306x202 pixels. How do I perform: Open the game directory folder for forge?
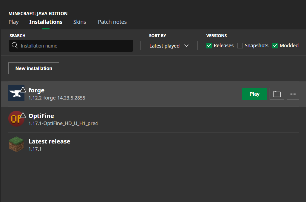coord(277,94)
